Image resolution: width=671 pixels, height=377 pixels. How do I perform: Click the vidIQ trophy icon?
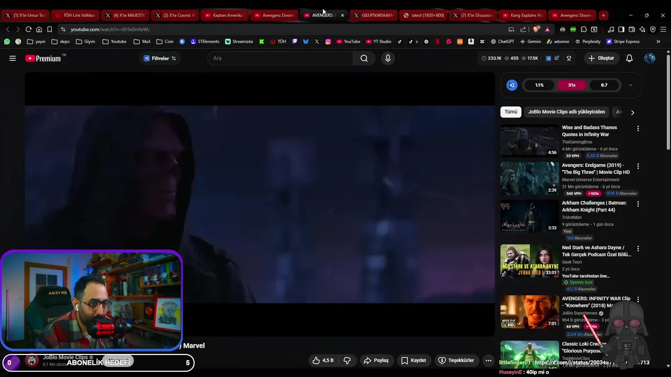coord(569,58)
